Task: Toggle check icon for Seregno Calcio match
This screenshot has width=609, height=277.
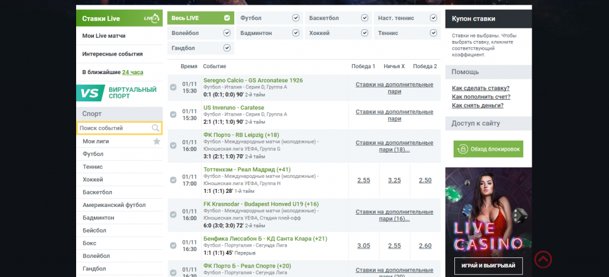Action: coord(173,88)
